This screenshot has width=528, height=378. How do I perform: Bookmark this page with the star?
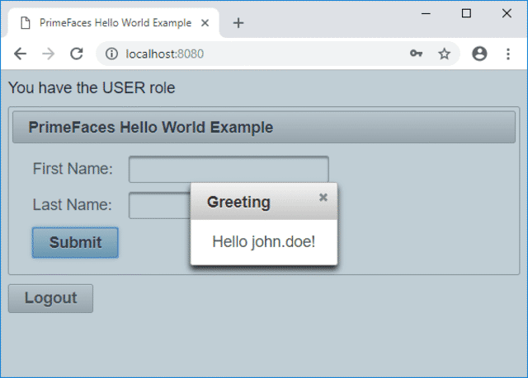click(444, 54)
